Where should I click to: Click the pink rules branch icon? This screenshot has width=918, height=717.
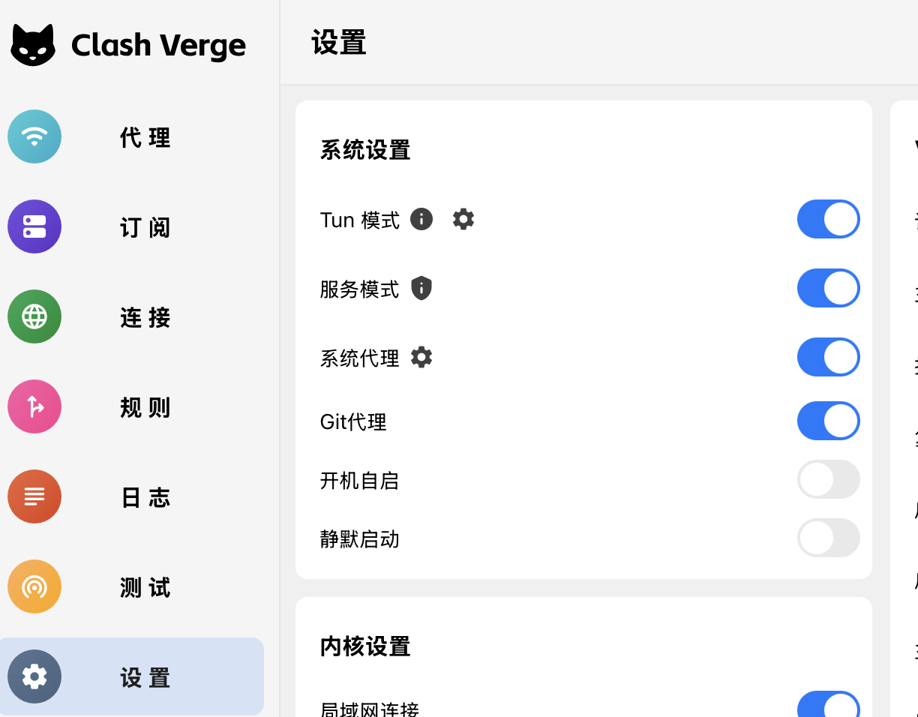pos(34,406)
